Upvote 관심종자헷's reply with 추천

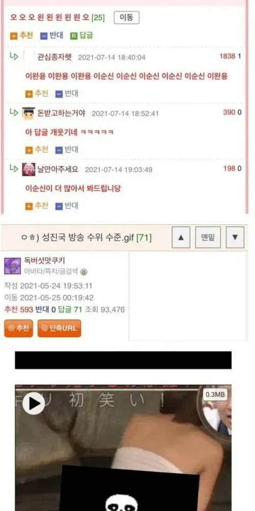37,94
